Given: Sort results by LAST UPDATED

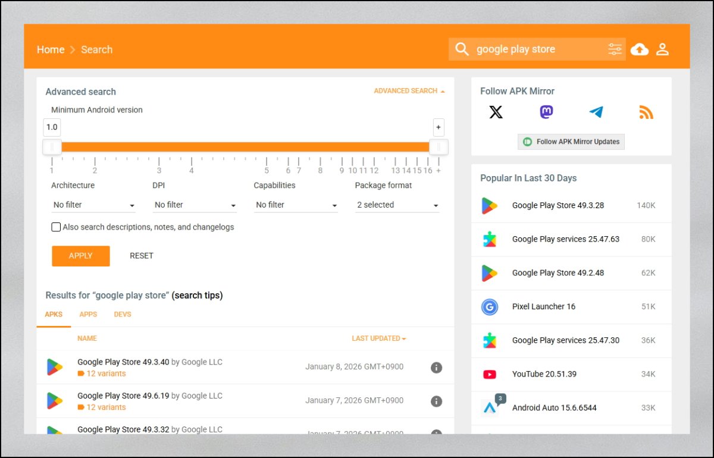Looking at the screenshot, I should 379,338.
